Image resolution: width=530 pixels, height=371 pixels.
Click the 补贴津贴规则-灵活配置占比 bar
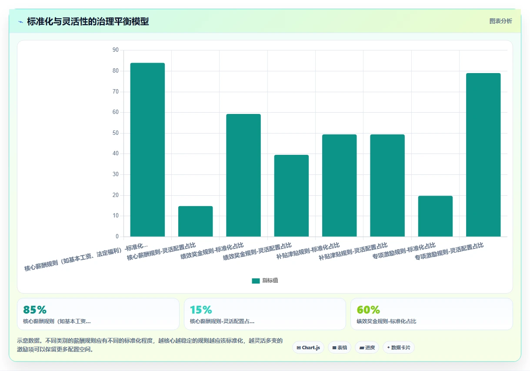387,186
